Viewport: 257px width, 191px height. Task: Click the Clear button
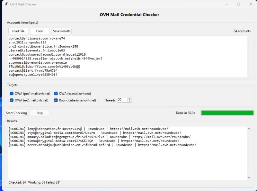[x=40, y=31]
